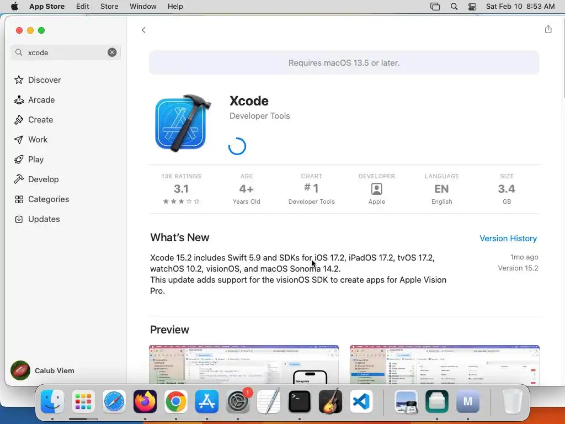Click the Categories grid icon
Viewport: 565px width, 424px height.
click(x=19, y=199)
